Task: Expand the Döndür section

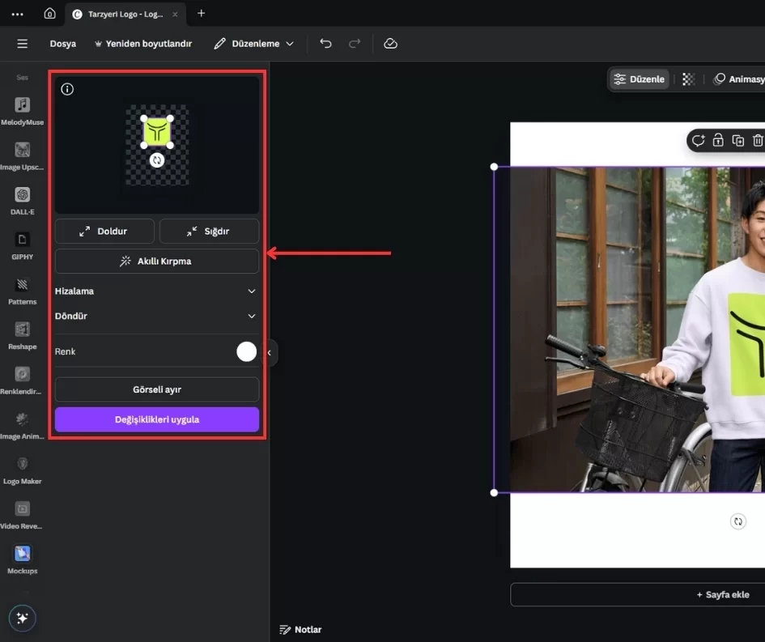Action: [x=156, y=316]
